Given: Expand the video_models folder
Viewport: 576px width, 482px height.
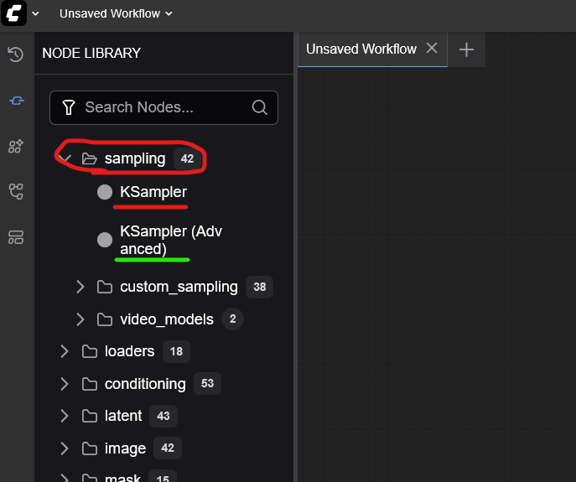Looking at the screenshot, I should point(80,319).
